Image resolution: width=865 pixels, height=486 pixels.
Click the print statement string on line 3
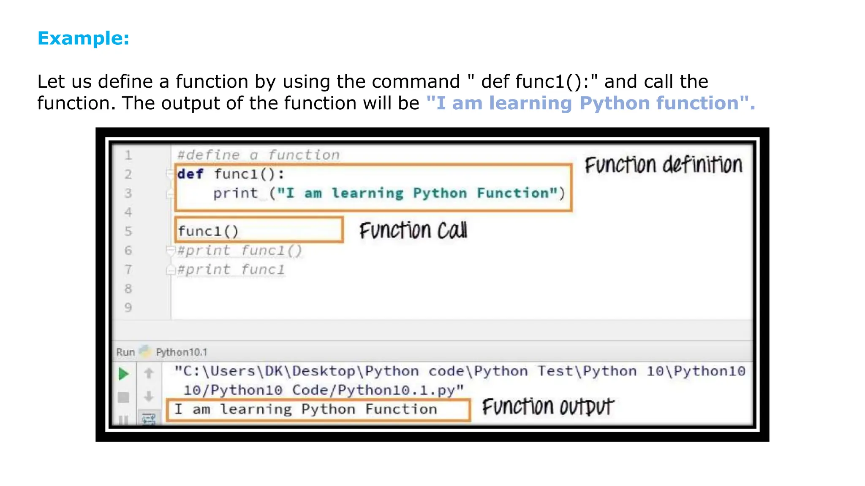click(417, 193)
